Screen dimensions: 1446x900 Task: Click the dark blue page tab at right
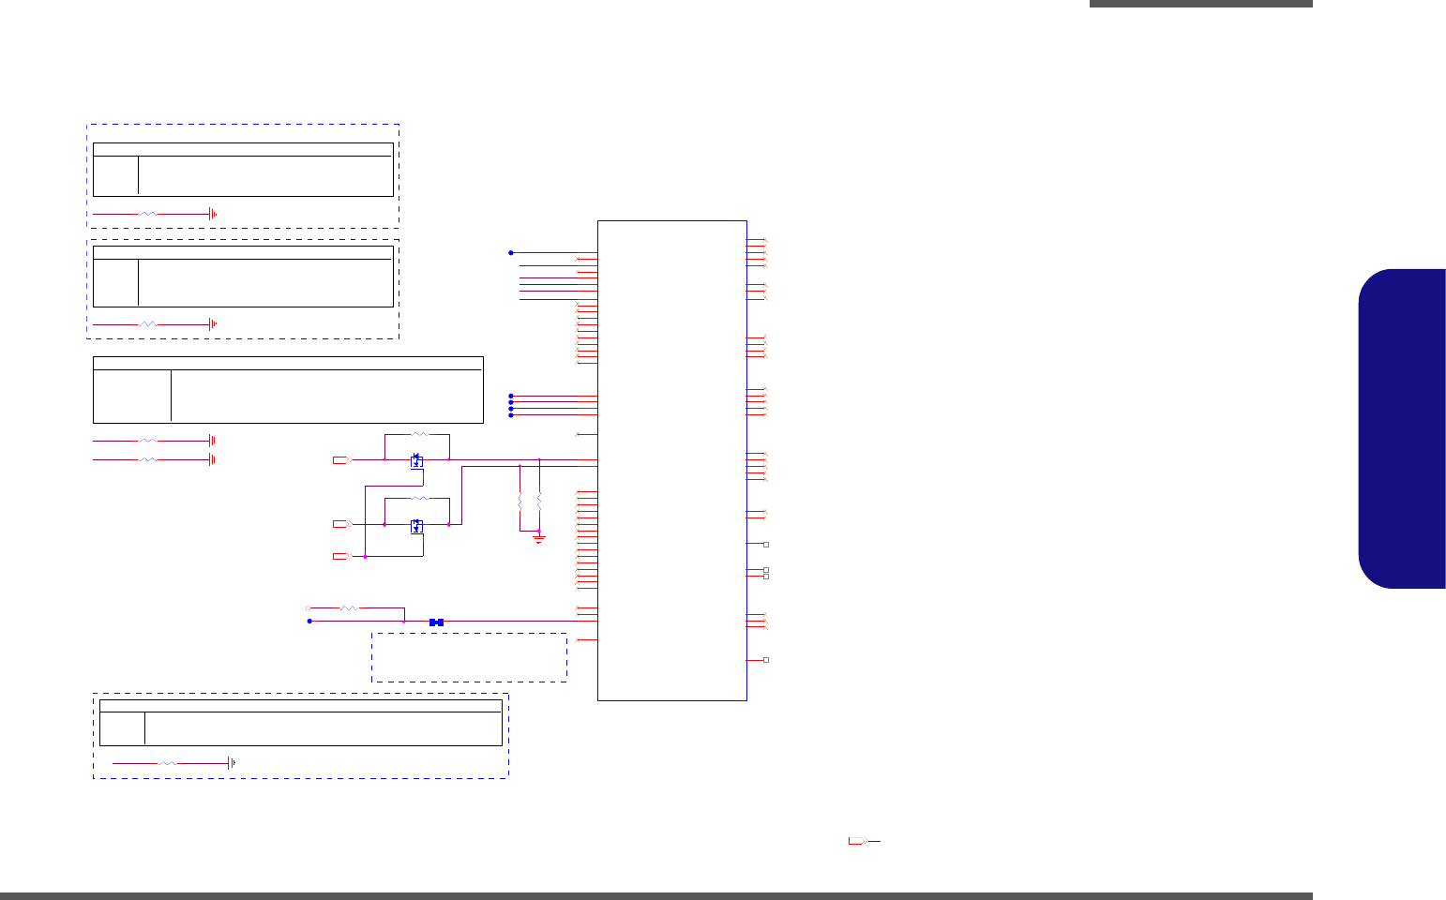(x=1402, y=428)
